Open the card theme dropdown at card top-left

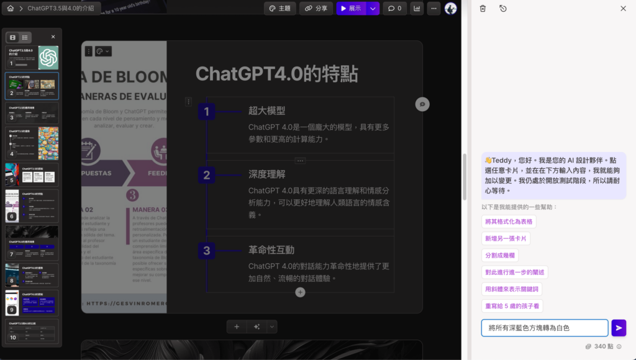pos(102,51)
